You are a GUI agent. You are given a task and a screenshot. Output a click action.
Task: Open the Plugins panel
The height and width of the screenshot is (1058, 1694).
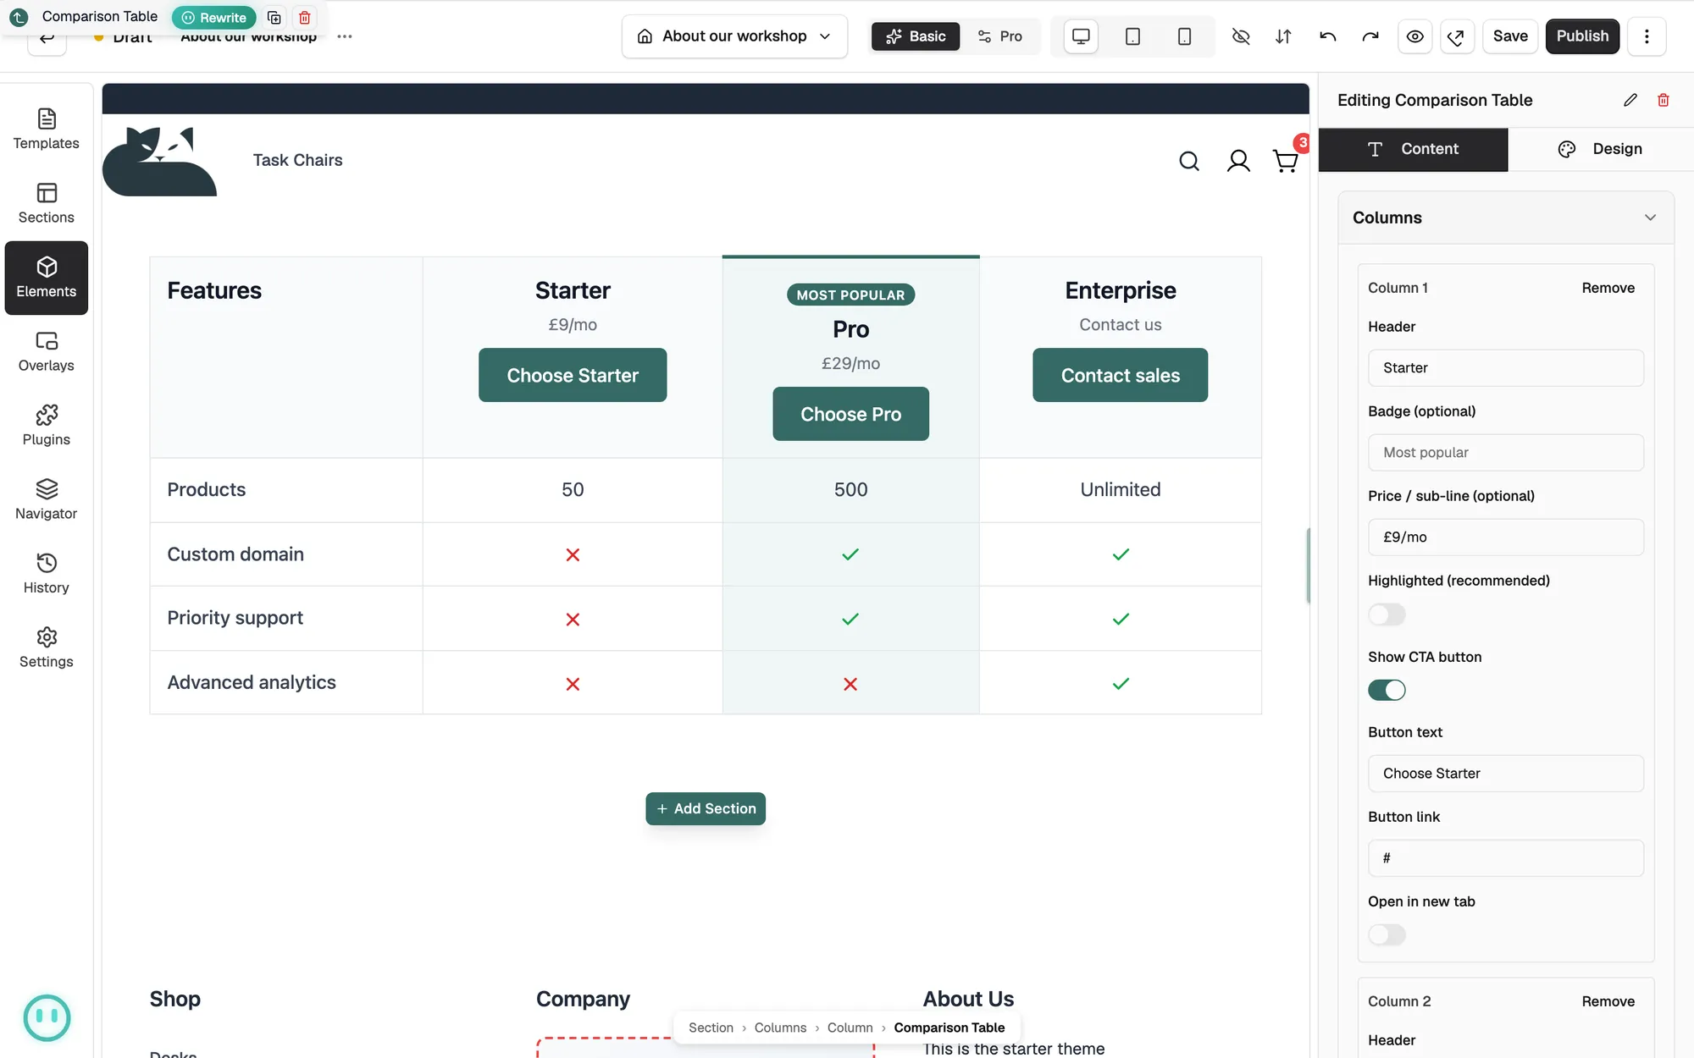[x=47, y=426]
